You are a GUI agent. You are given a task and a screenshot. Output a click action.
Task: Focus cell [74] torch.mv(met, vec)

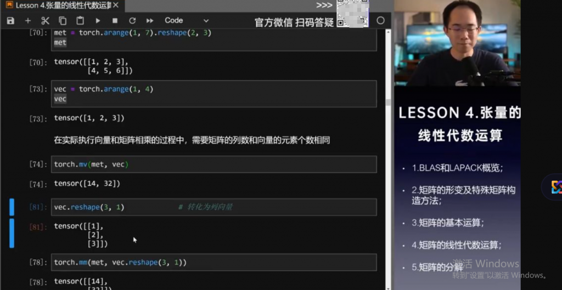point(213,164)
